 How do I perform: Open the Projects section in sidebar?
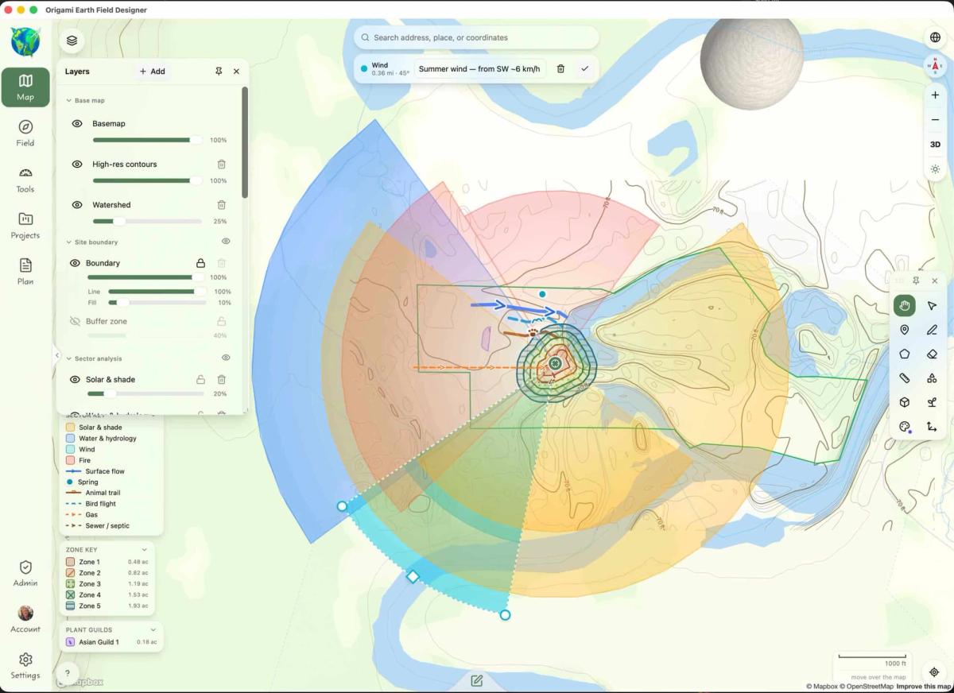[x=25, y=226]
